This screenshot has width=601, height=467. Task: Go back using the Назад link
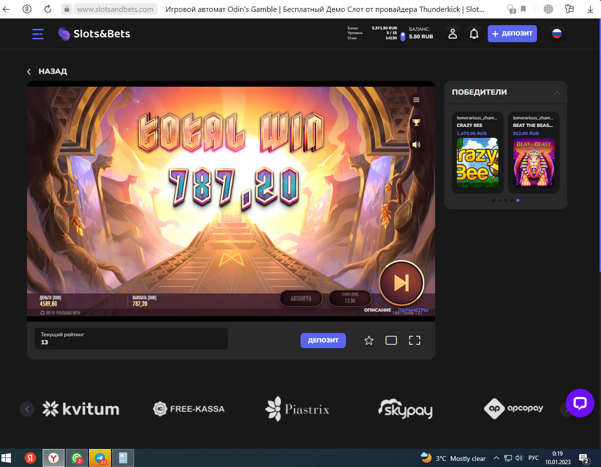(47, 72)
